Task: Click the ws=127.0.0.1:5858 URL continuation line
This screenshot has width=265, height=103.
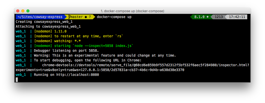Action: pyautogui.click(x=100, y=70)
